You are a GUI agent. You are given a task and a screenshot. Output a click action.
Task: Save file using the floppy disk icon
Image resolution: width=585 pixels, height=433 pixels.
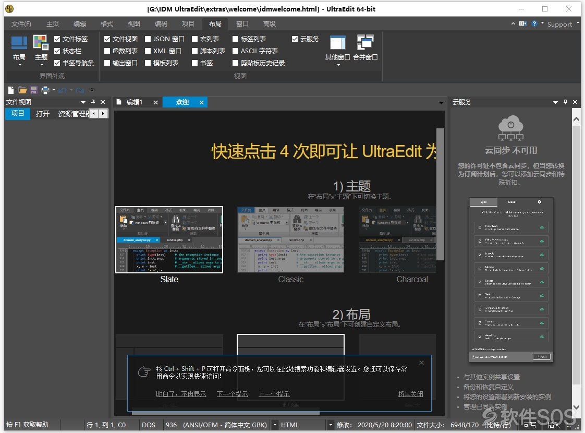coord(33,90)
